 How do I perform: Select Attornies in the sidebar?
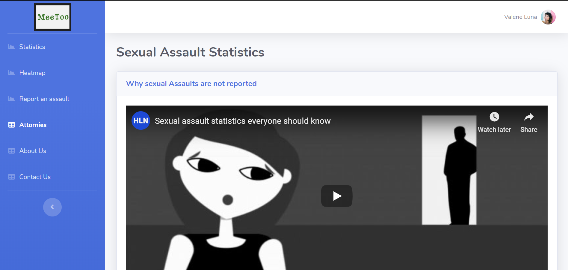coord(33,125)
